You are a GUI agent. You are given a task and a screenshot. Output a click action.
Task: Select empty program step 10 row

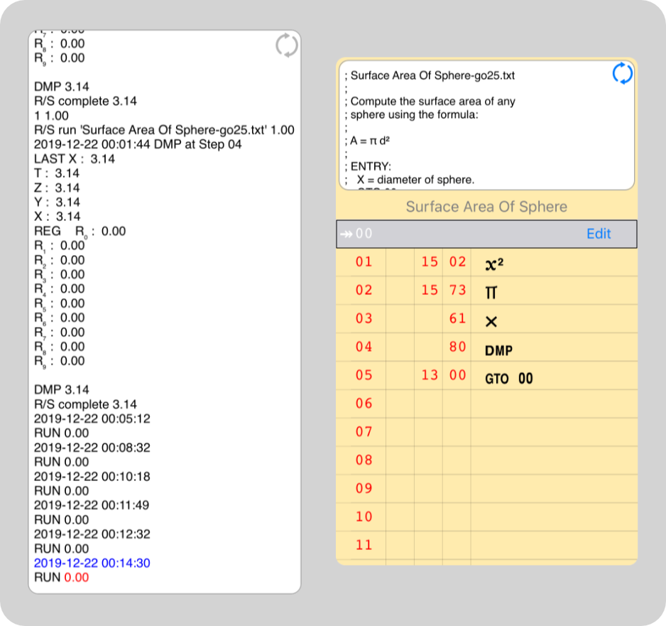point(486,517)
